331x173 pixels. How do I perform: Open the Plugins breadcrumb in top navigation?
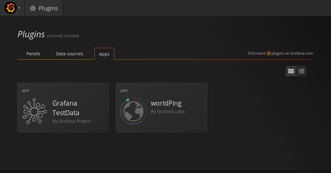[44, 8]
